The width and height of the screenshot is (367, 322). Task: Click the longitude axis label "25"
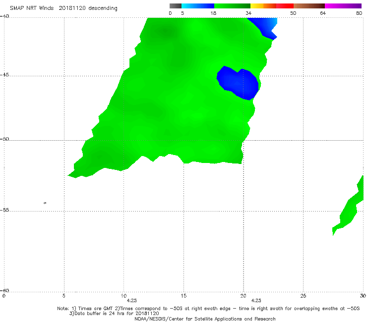303,296
